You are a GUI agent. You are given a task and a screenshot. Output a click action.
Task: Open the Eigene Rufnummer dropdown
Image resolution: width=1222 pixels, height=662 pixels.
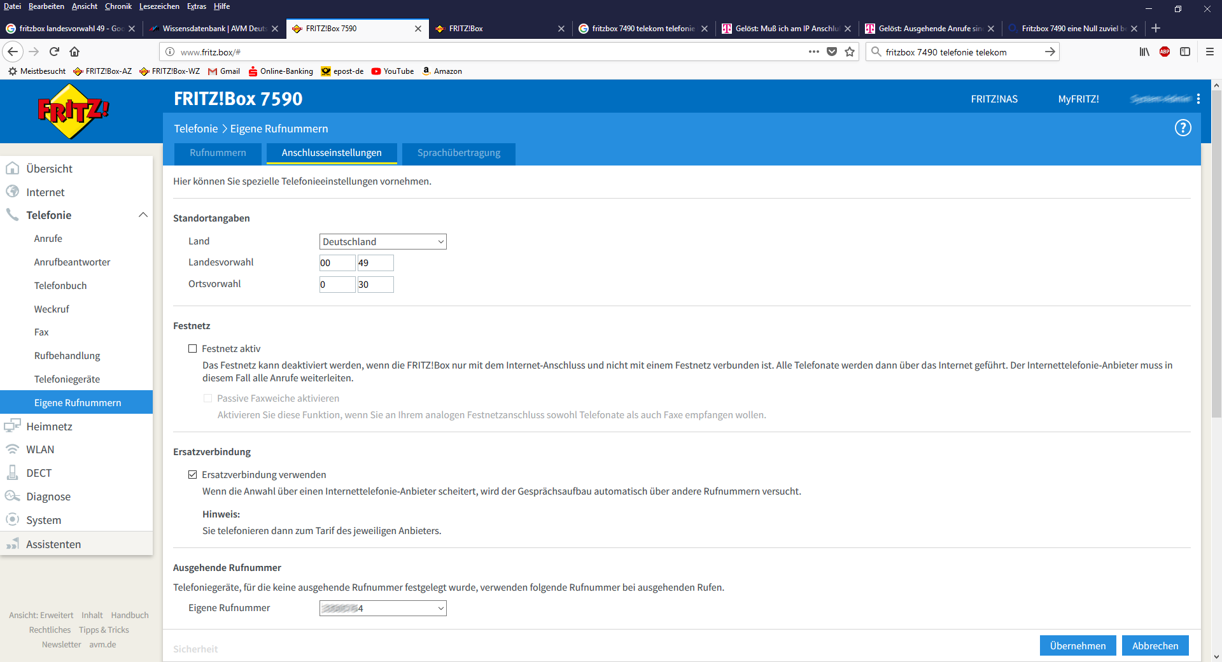tap(383, 609)
